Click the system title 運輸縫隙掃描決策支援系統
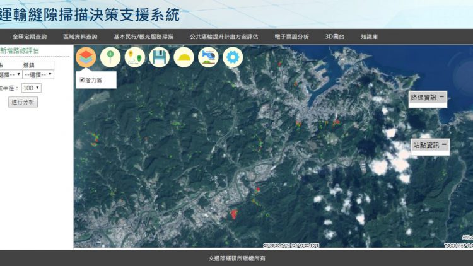Image resolution: width=473 pixels, height=266 pixels. [x=90, y=14]
